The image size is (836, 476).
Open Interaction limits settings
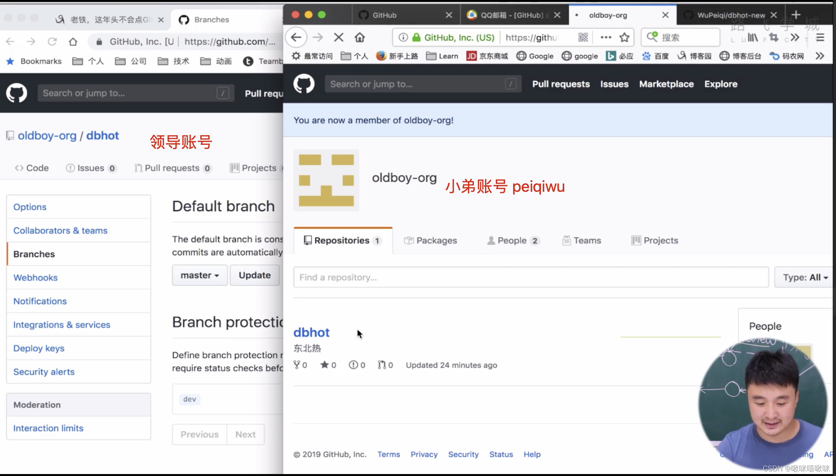point(79,428)
